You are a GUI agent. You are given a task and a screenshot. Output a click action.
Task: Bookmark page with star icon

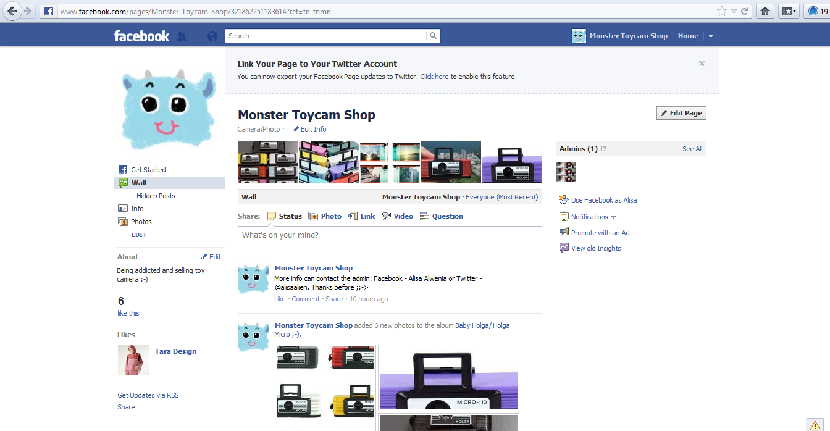pos(721,11)
